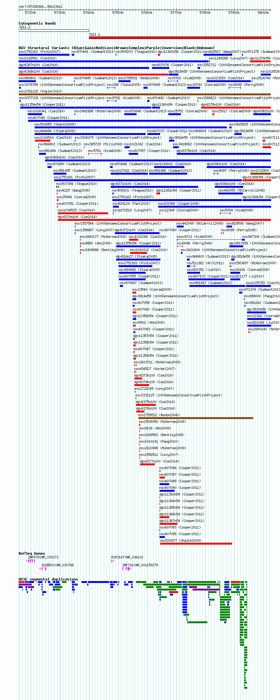Click the red bar under dgv6370n100
The image size is (280, 700).
pos(164,220)
